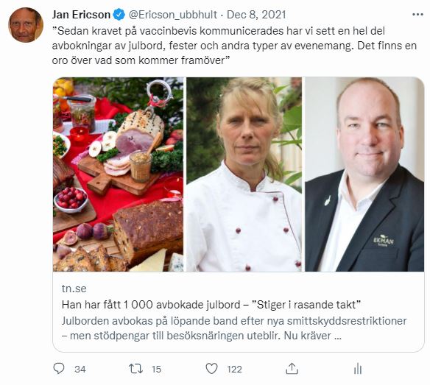Open headline about 1 000 avbokade julbord

pyautogui.click(x=211, y=305)
